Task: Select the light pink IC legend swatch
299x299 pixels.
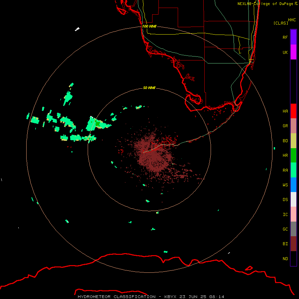Action: click(x=293, y=214)
